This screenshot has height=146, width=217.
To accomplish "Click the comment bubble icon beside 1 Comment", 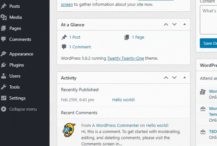I will click(x=64, y=47).
